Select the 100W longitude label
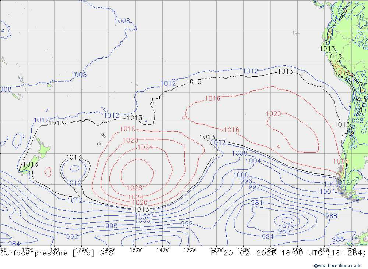The width and height of the screenshot is (368, 269). pyautogui.click(x=270, y=250)
